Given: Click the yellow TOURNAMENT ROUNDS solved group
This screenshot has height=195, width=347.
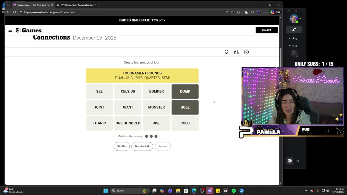Looking at the screenshot, I should 142,76.
